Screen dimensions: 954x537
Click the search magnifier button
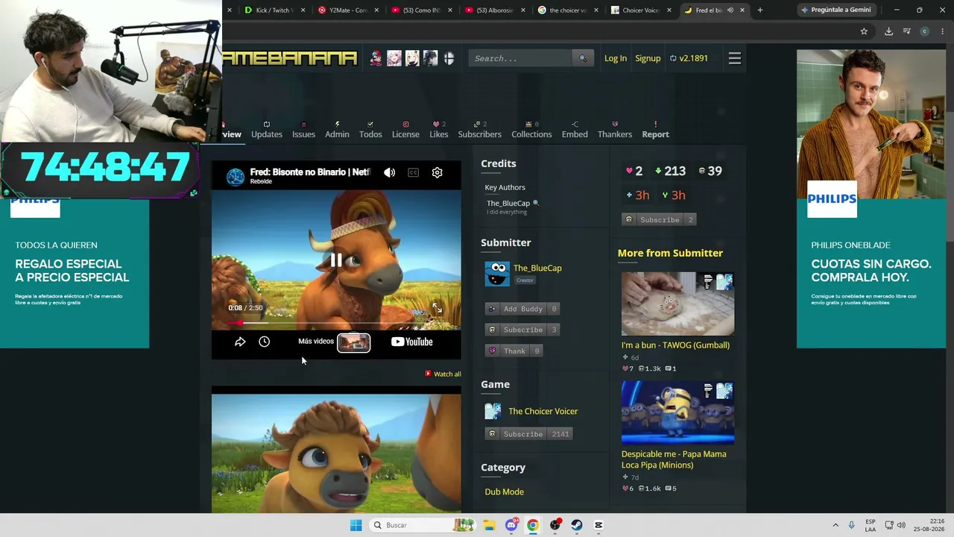click(583, 58)
